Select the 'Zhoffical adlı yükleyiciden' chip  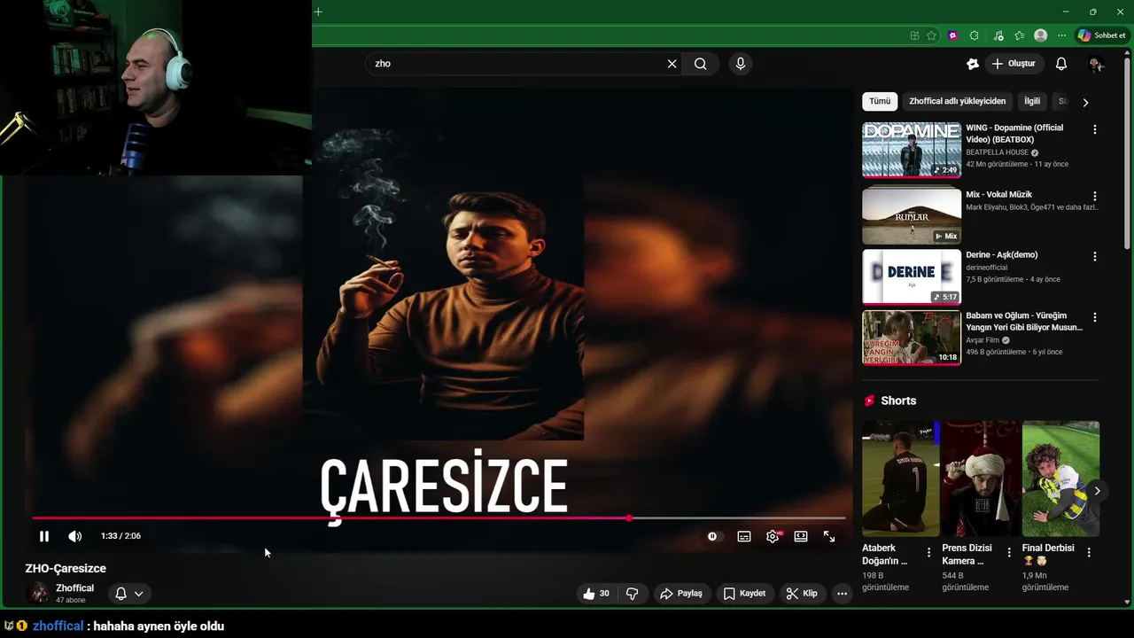tap(958, 101)
